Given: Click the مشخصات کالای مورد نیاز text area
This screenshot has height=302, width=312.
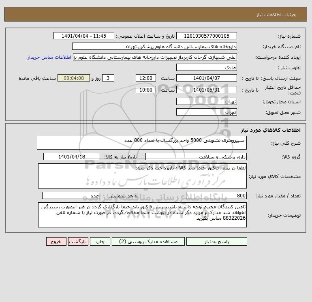Looking at the screenshot, I should (142, 176).
